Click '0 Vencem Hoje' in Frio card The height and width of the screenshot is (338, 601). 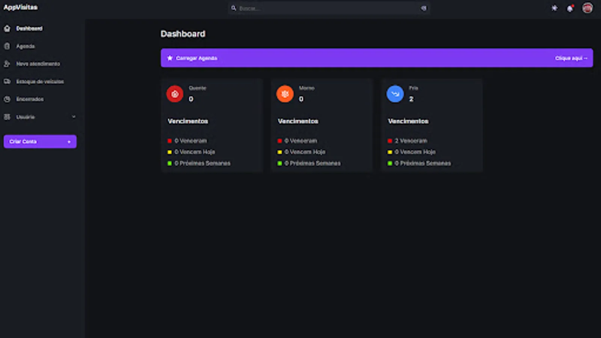[415, 152]
